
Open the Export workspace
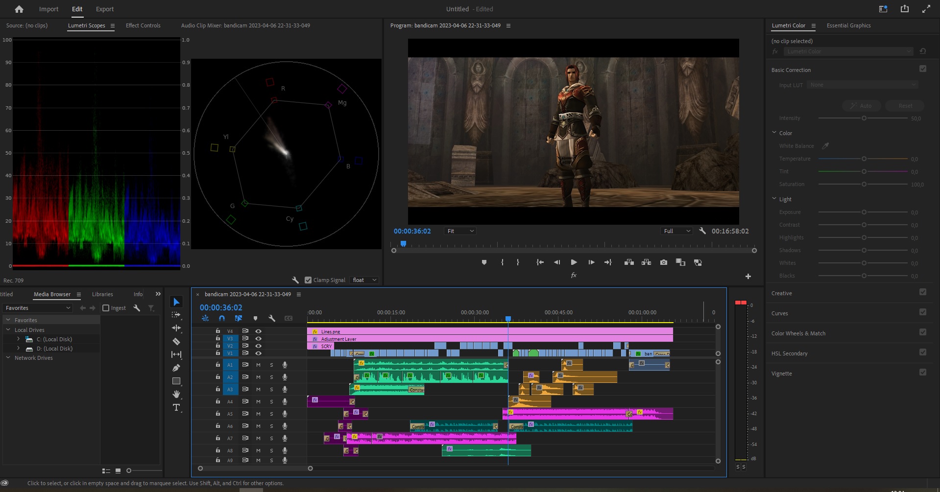coord(105,9)
